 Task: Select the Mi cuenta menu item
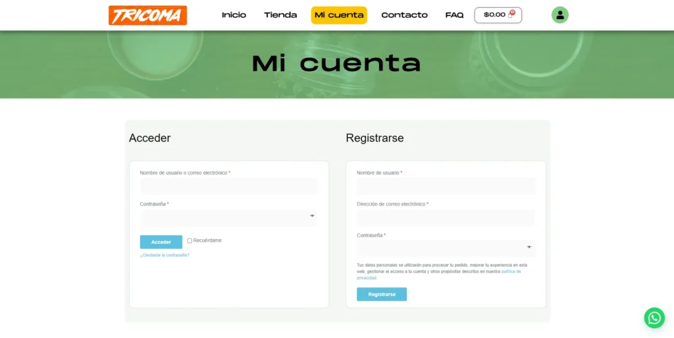339,15
